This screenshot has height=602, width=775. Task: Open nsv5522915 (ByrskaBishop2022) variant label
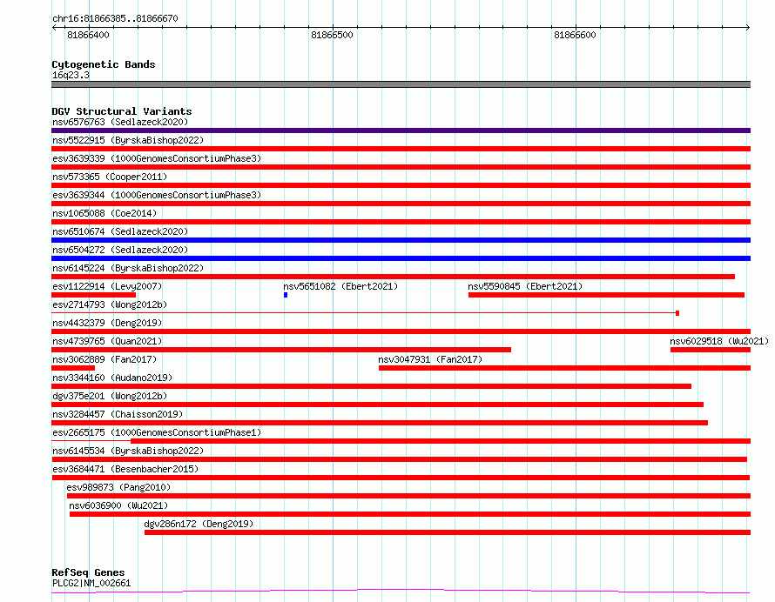(x=128, y=140)
